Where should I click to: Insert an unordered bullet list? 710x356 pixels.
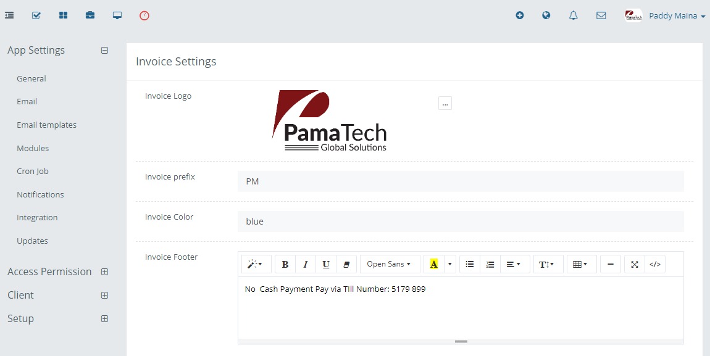470,264
